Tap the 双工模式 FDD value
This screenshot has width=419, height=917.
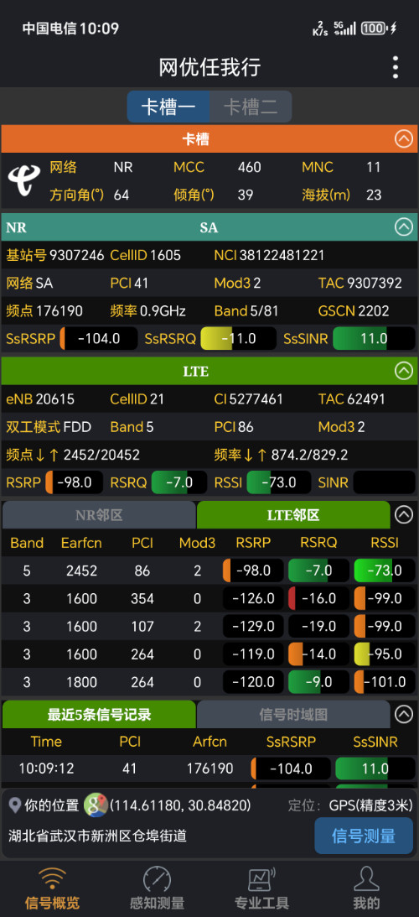(x=77, y=427)
